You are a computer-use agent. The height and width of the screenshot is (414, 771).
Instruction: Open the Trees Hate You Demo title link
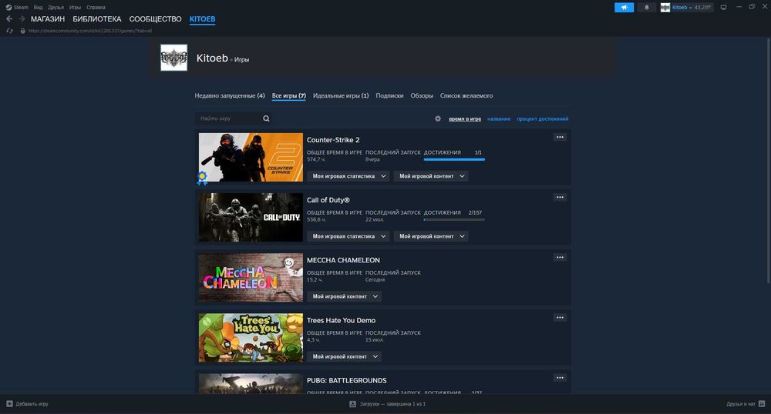[x=341, y=320]
